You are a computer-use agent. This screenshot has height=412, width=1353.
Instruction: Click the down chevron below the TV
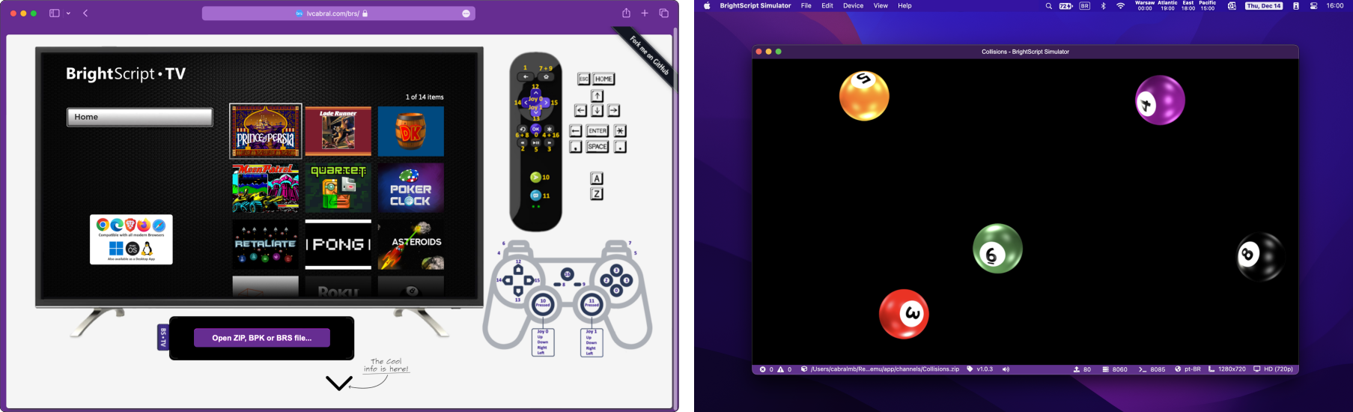[x=339, y=384]
